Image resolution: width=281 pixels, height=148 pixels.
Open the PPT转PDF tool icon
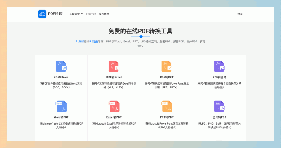pos(166,106)
